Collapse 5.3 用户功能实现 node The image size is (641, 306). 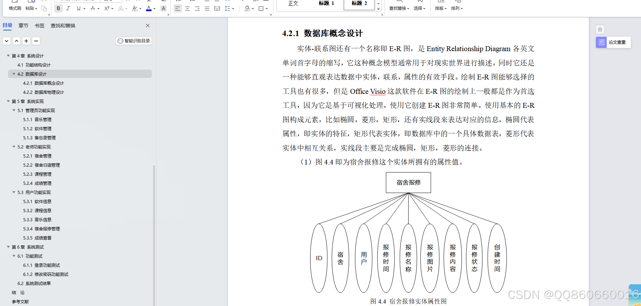point(14,192)
